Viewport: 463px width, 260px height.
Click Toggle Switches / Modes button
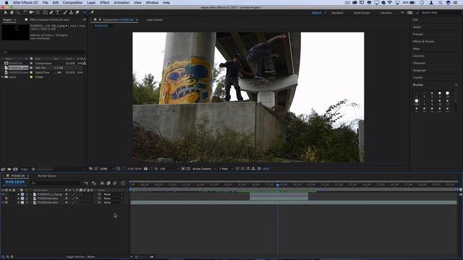(x=80, y=257)
